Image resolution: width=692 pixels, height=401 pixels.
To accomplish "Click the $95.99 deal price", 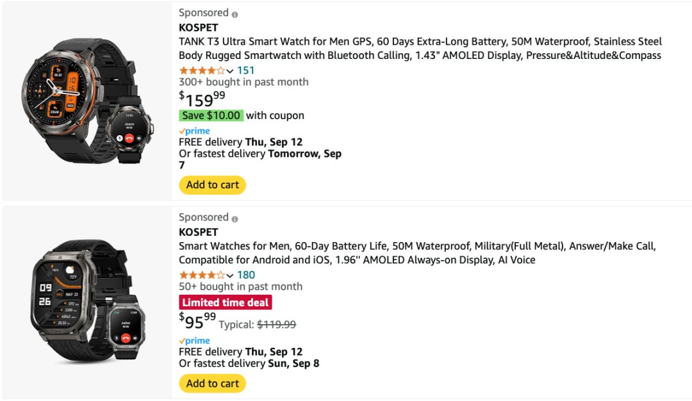I will pyautogui.click(x=197, y=320).
